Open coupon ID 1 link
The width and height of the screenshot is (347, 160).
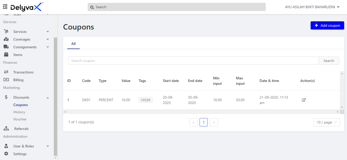pyautogui.click(x=68, y=100)
